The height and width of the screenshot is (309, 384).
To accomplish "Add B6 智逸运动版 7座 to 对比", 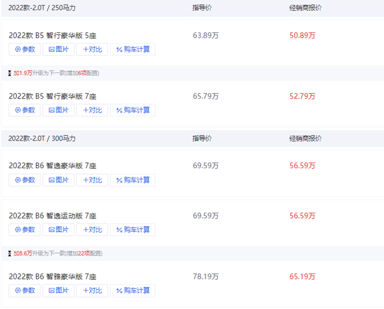I will 92,230.
